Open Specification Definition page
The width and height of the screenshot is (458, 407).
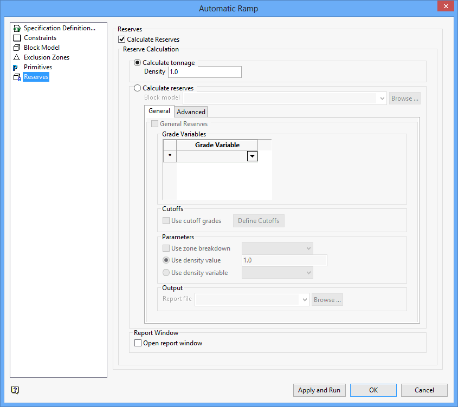click(x=60, y=28)
